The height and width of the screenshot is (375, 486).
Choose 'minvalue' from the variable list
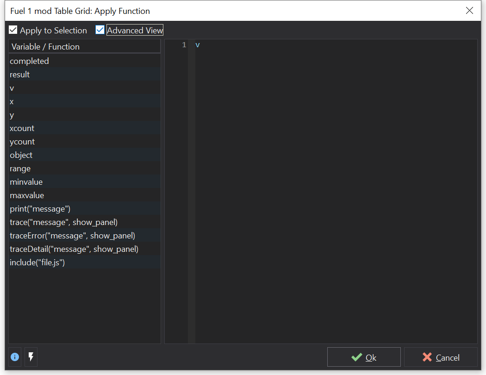coord(26,182)
